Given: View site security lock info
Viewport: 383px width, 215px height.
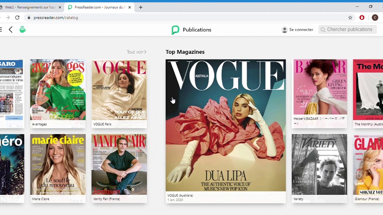Looking at the screenshot, I should [x=29, y=18].
